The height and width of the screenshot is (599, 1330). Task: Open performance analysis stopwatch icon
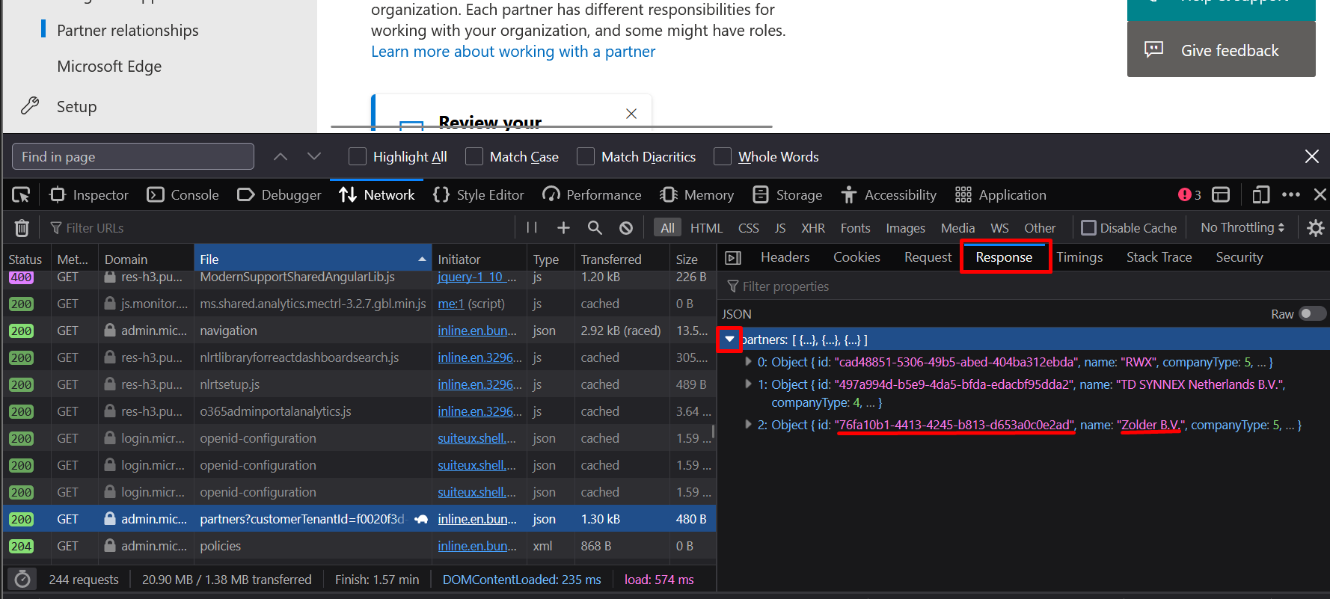(22, 580)
